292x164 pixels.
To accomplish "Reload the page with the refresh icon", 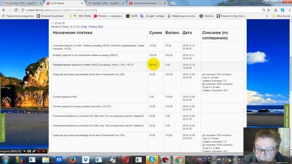I will 16,10.
